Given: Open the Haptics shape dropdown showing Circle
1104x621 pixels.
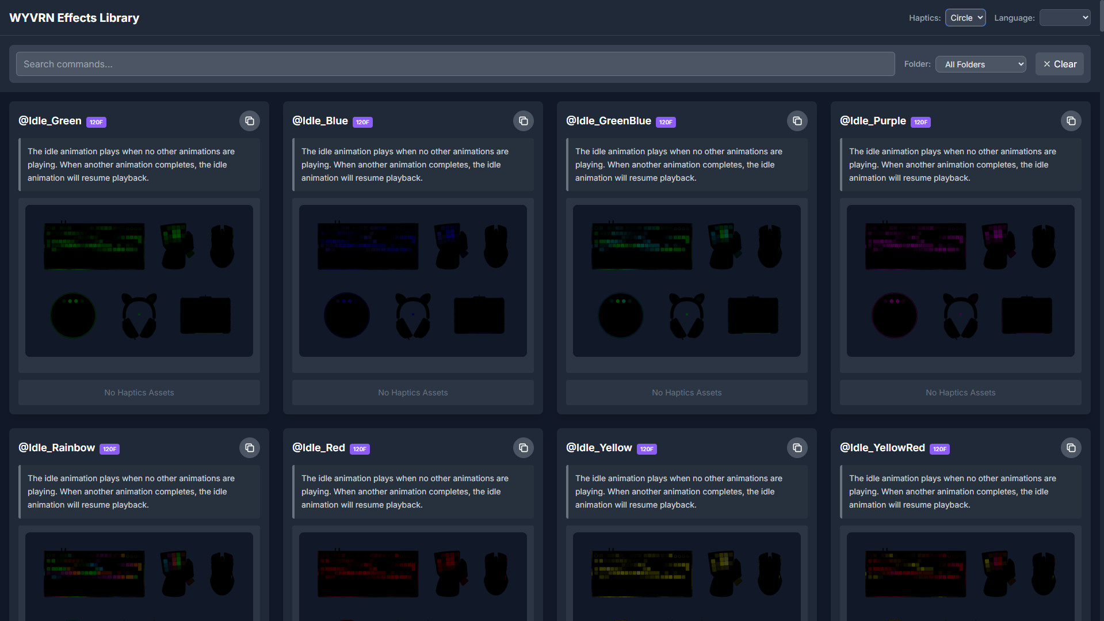Looking at the screenshot, I should [x=965, y=17].
